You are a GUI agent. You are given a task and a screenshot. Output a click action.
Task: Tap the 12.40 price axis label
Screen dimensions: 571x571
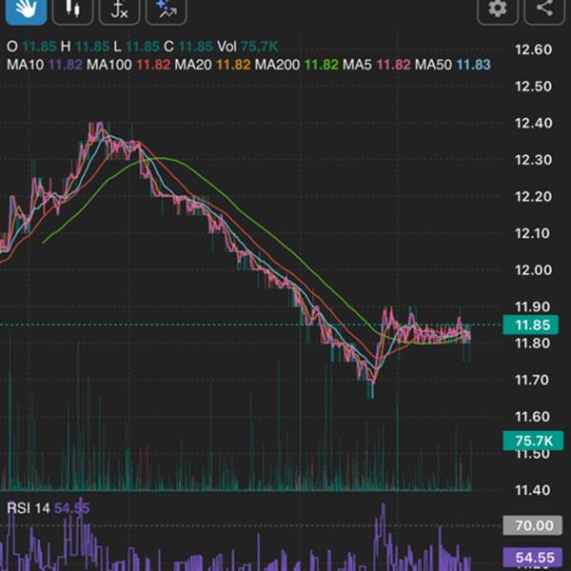click(x=534, y=123)
